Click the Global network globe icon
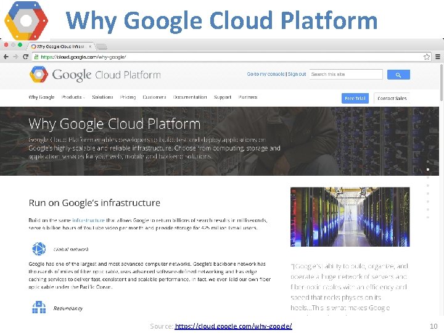Screen dimensions: 444x333 pyautogui.click(x=39, y=249)
